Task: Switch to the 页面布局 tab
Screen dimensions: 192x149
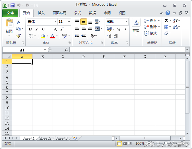Action: pyautogui.click(x=59, y=13)
